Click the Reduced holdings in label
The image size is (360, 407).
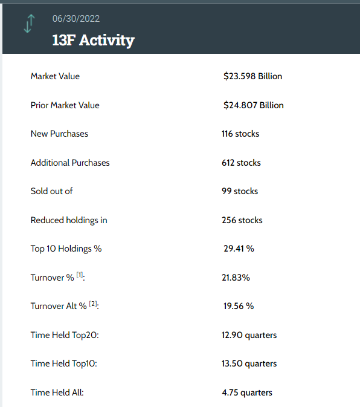click(69, 220)
